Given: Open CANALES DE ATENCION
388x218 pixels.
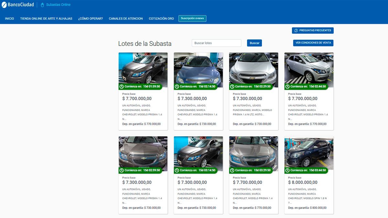Looking at the screenshot, I should pyautogui.click(x=126, y=18).
